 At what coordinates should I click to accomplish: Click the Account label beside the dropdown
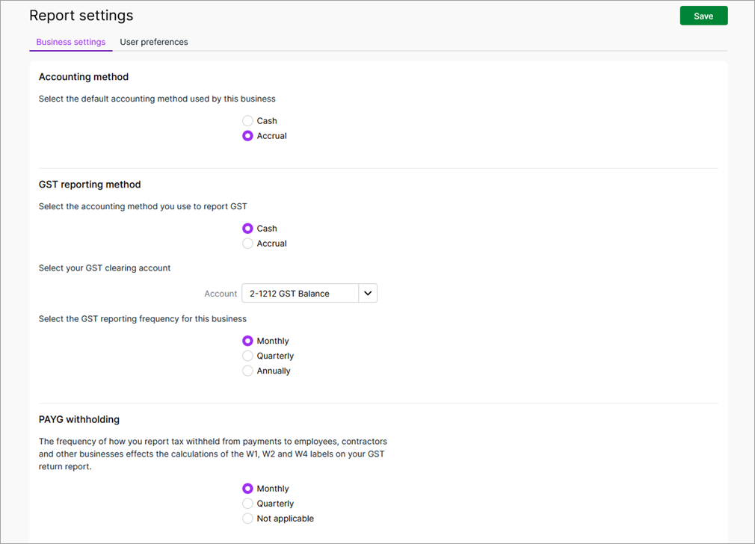coord(221,294)
